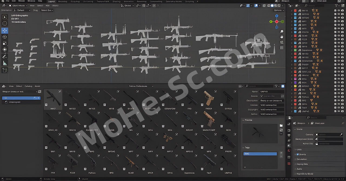Activate the Move tool in left toolbar
Screen dimensions: 346x181
point(5,30)
